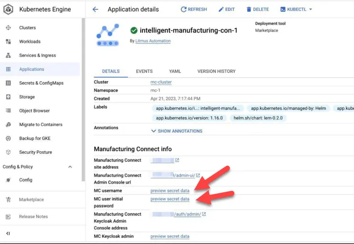Select Applications in the sidebar

coord(32,69)
